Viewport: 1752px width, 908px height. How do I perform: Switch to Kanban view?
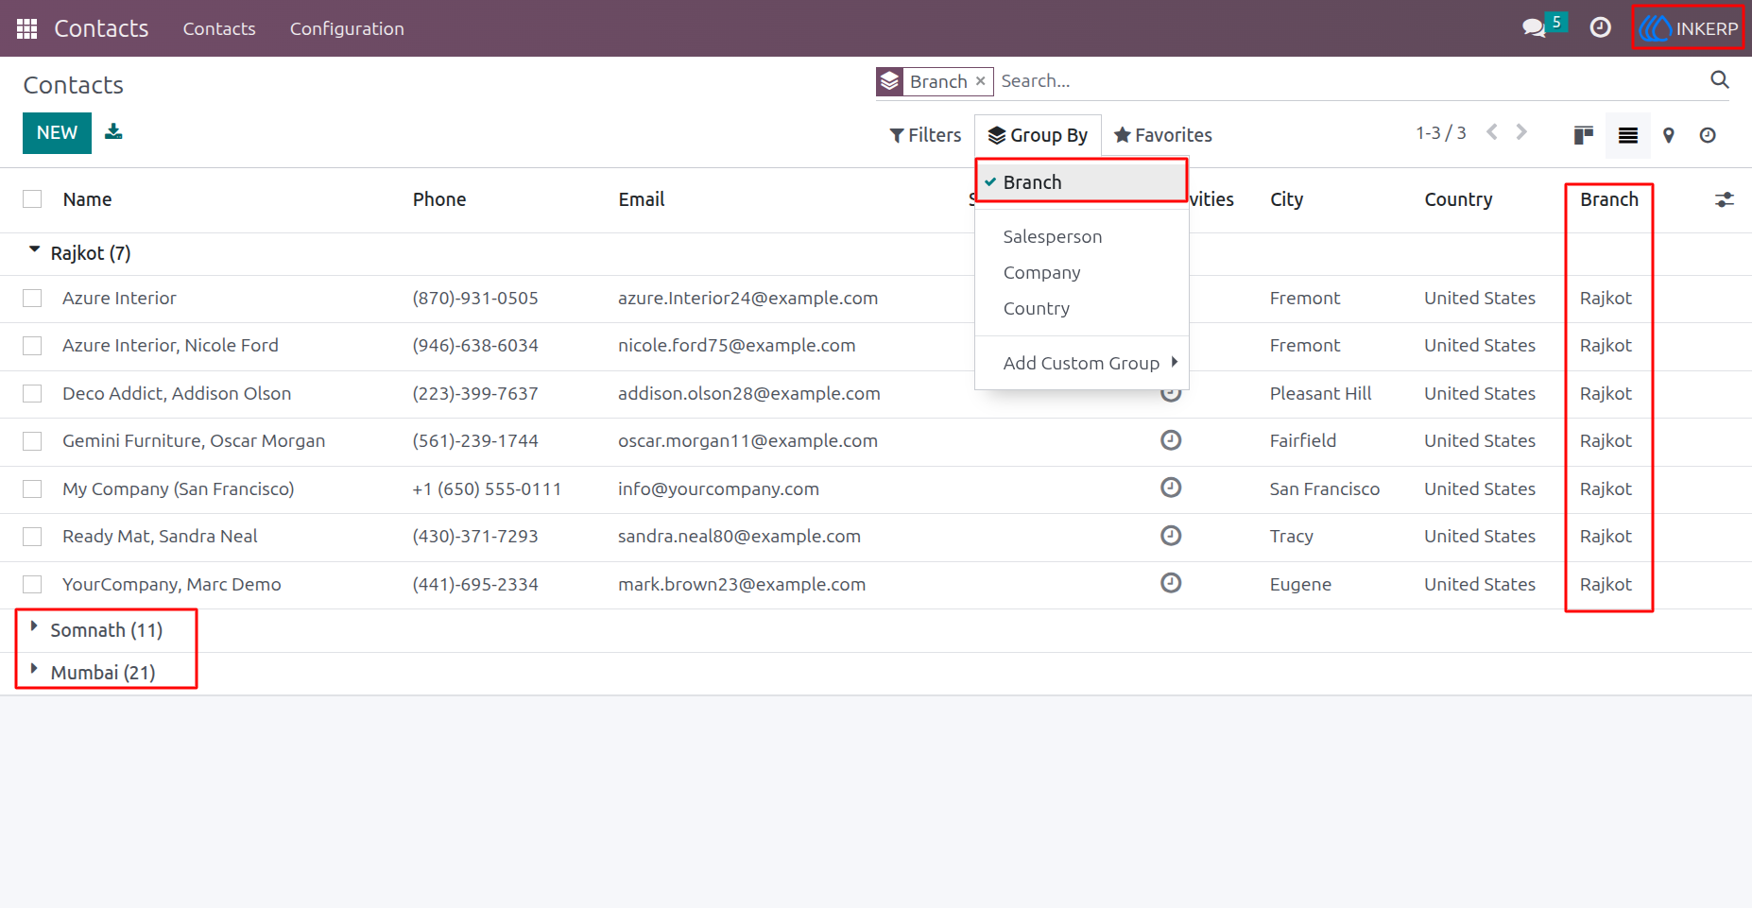[1584, 135]
